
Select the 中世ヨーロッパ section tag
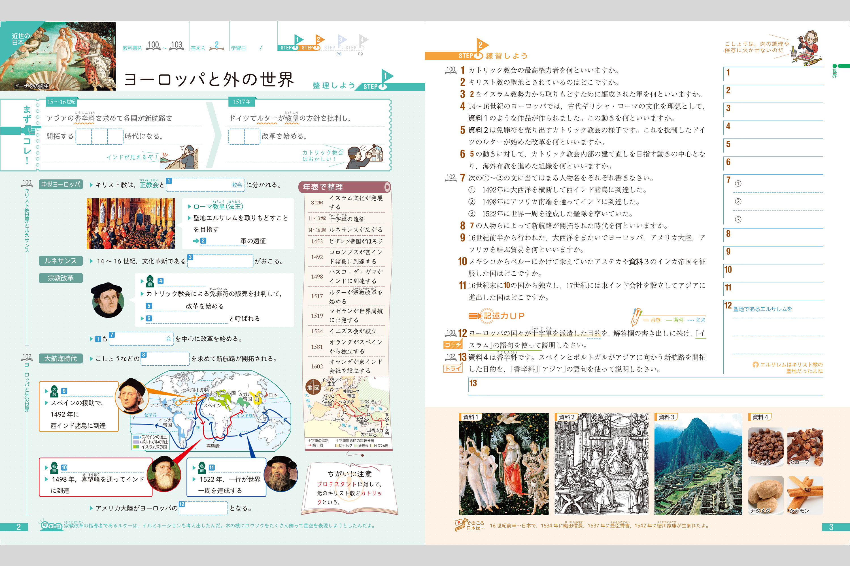[x=61, y=185]
